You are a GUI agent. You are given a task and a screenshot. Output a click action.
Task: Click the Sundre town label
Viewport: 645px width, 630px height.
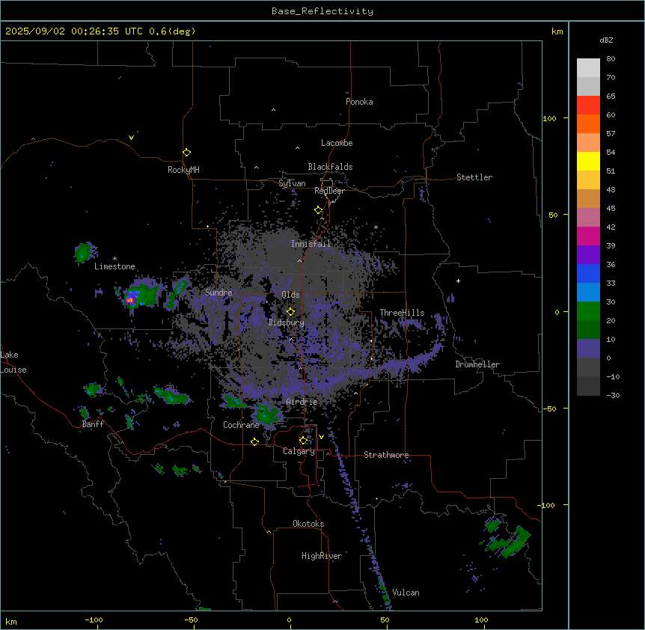(x=218, y=293)
